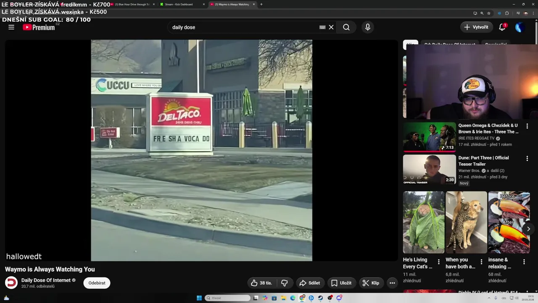Open options for Queen Omega video
The height and width of the screenshot is (303, 538).
pos(527,126)
